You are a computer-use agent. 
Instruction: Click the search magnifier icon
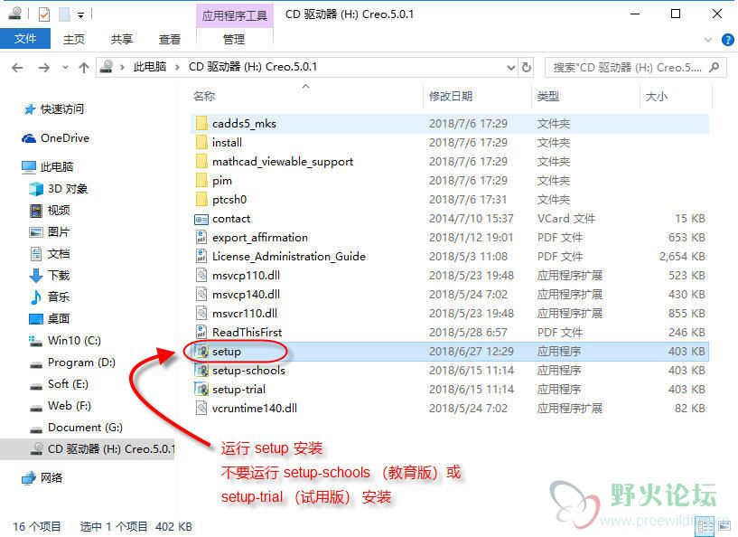tap(715, 68)
